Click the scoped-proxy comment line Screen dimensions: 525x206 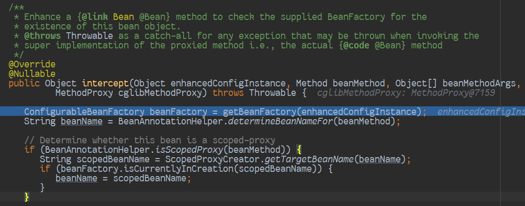point(149,140)
